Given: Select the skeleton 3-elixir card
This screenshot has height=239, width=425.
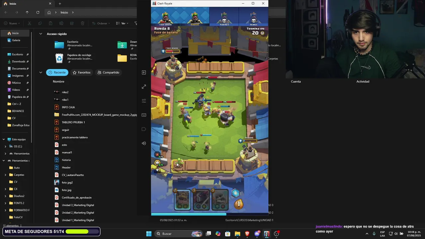Looking at the screenshot, I should tap(220, 200).
